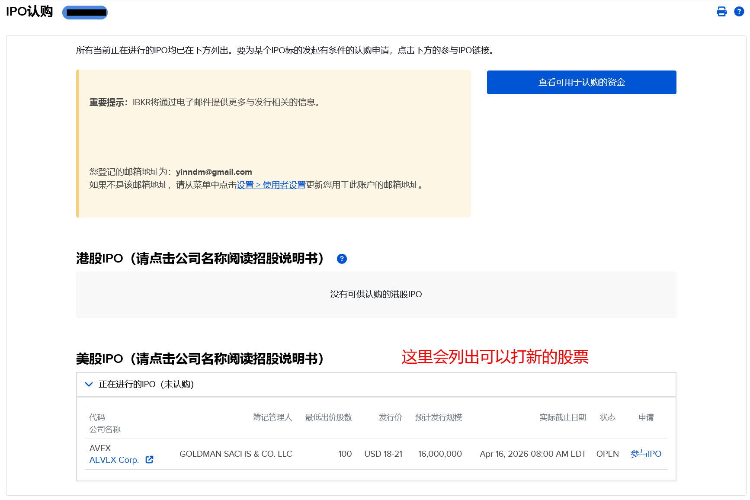Open 设置 > 使用者设置 link
Screen dimensions: 750x500
point(271,185)
